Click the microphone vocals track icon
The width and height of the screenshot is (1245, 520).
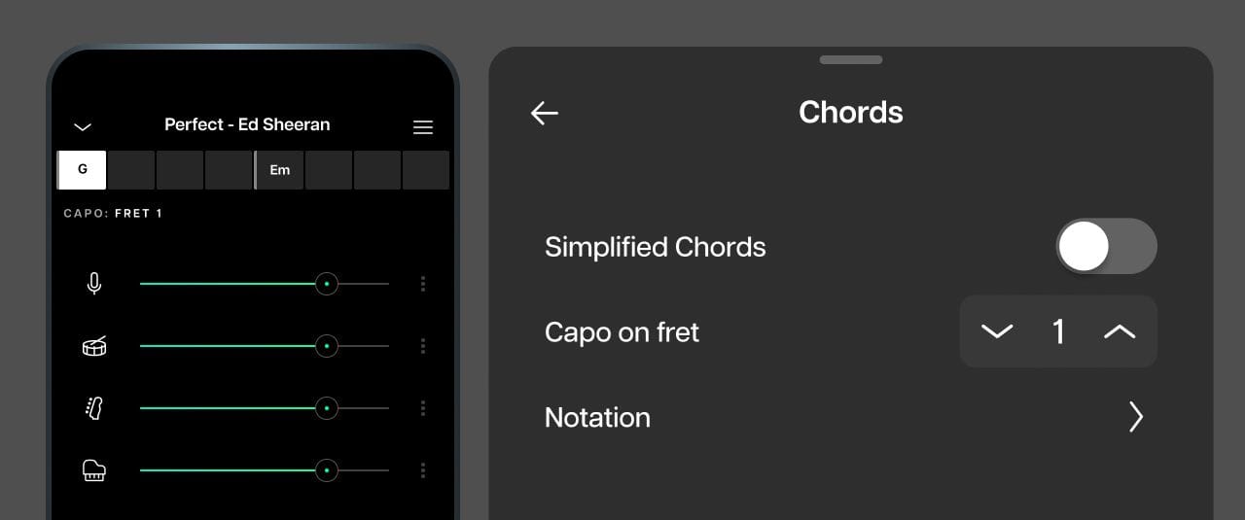[94, 284]
